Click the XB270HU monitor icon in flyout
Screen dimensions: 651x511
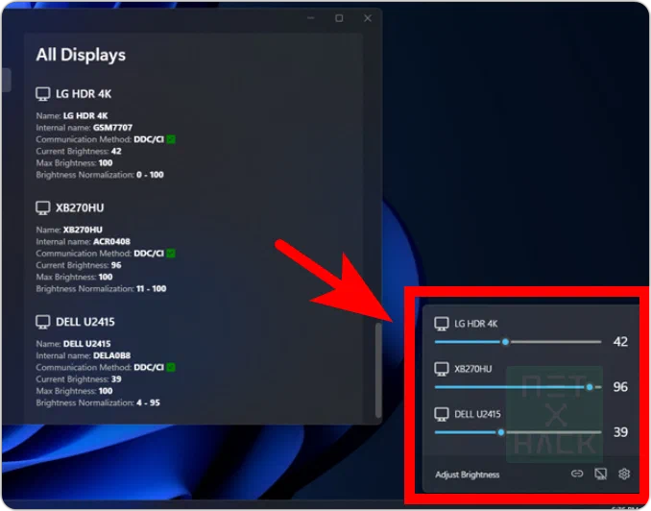tap(442, 369)
